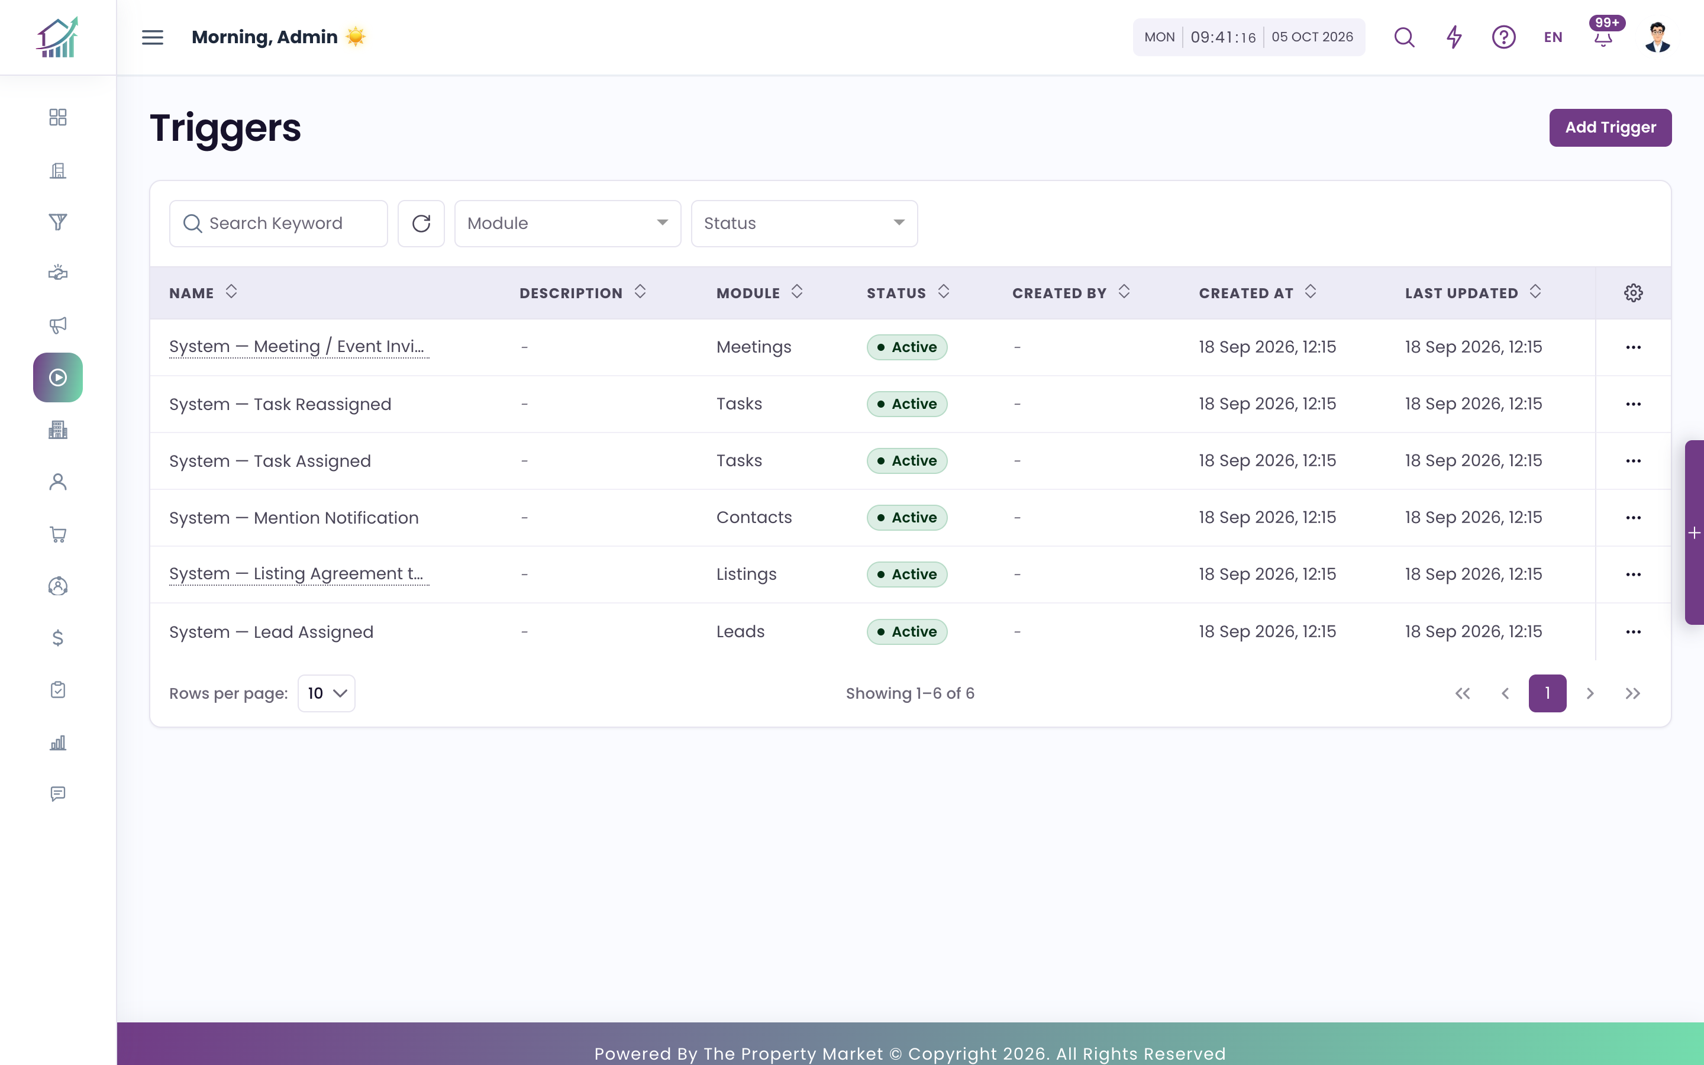Open the bar chart reports icon
The image size is (1704, 1065).
pos(58,743)
